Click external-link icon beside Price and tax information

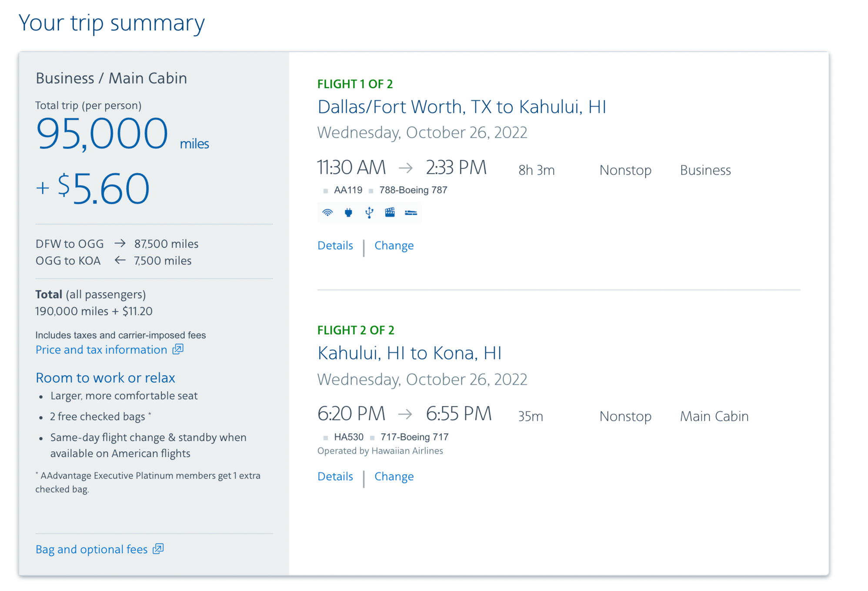click(178, 349)
